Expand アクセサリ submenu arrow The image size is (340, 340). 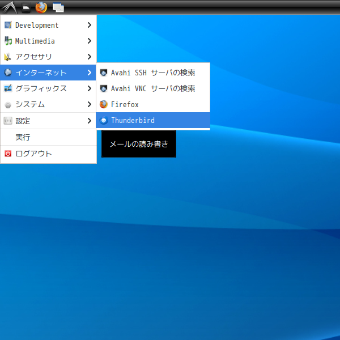(x=90, y=57)
